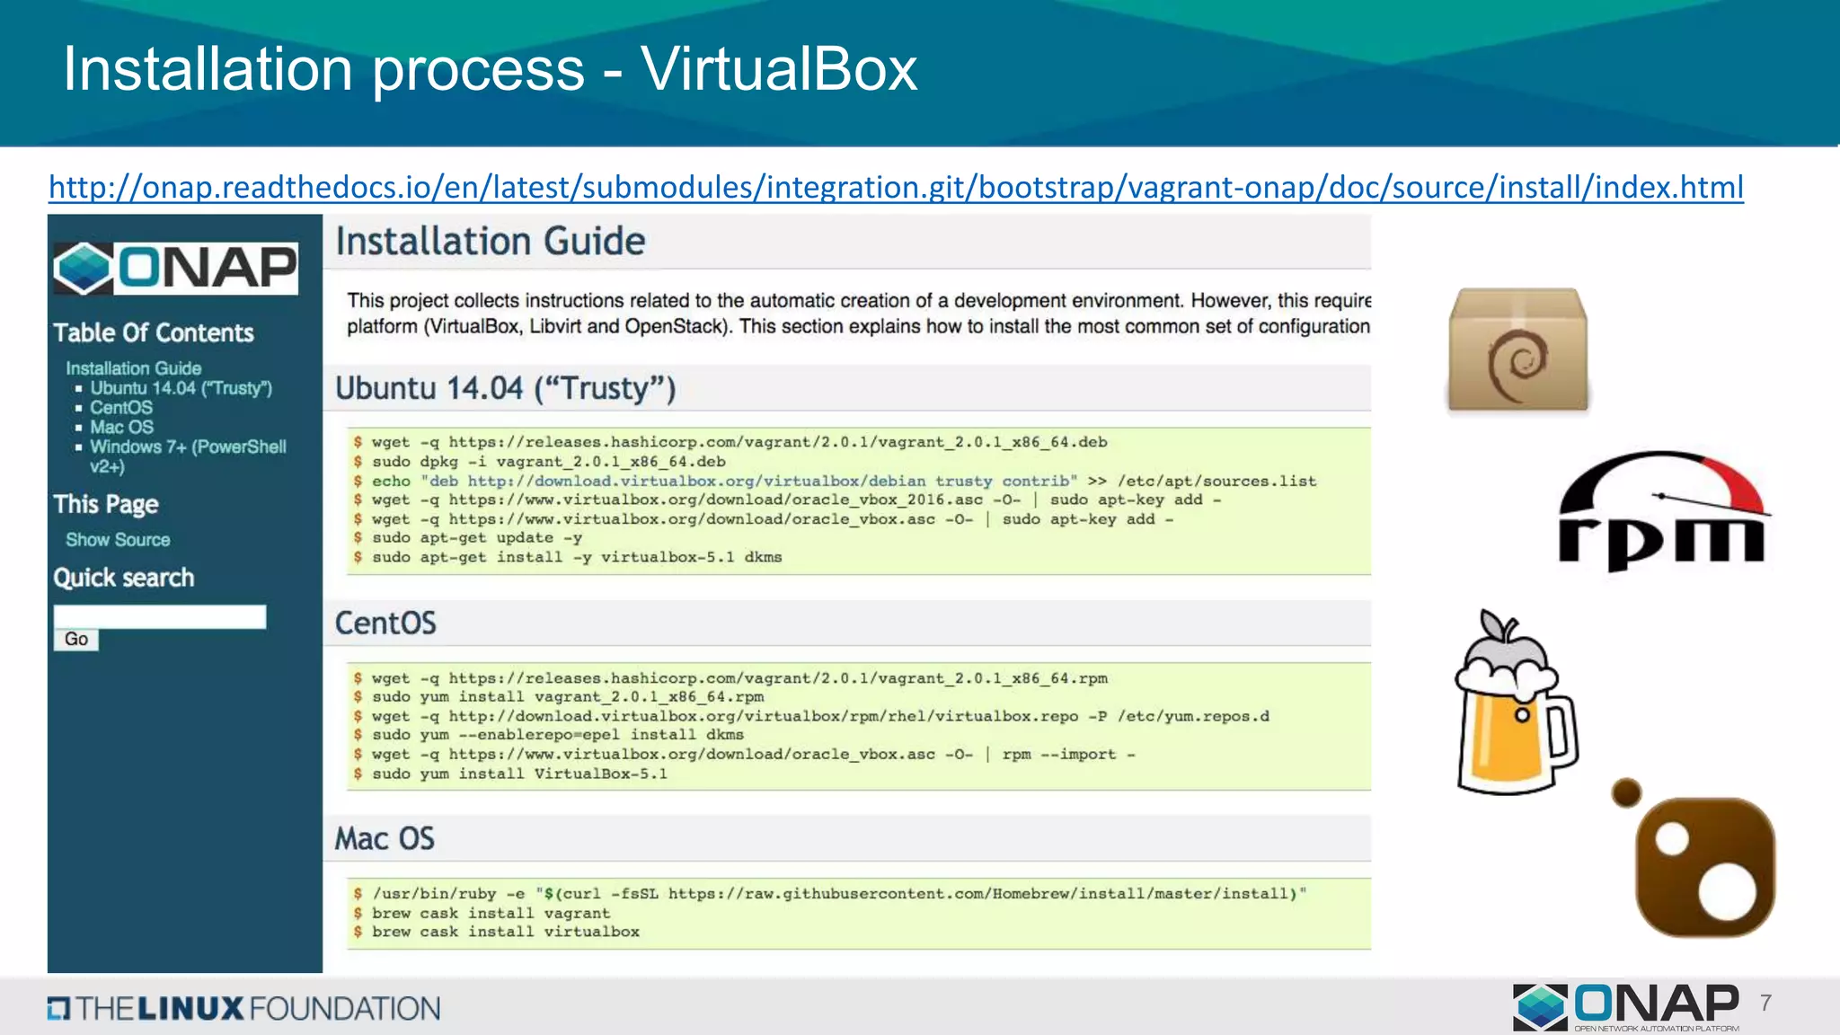Jump to Ubuntu 14.04 ("Trusty") sidebar link
Screen dimensions: 1840x1035
tap(181, 388)
